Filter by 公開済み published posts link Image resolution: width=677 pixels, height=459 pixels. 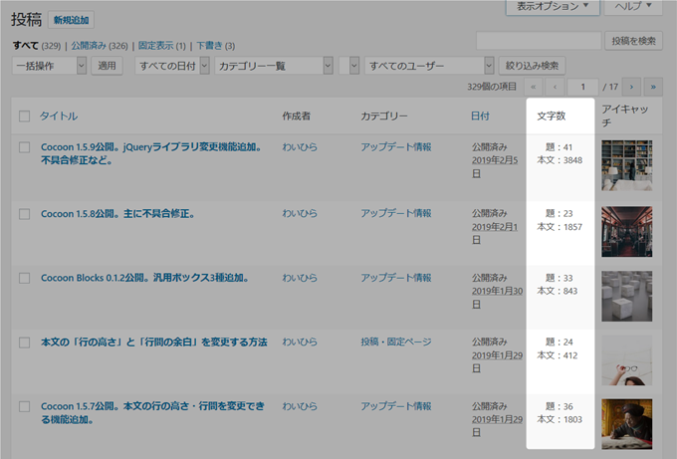click(91, 46)
